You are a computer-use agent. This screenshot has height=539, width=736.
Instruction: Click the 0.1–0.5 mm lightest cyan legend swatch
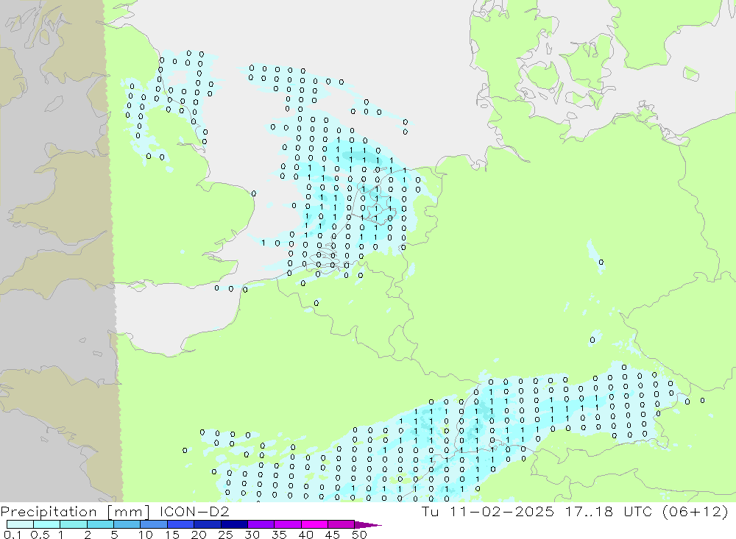pos(20,524)
